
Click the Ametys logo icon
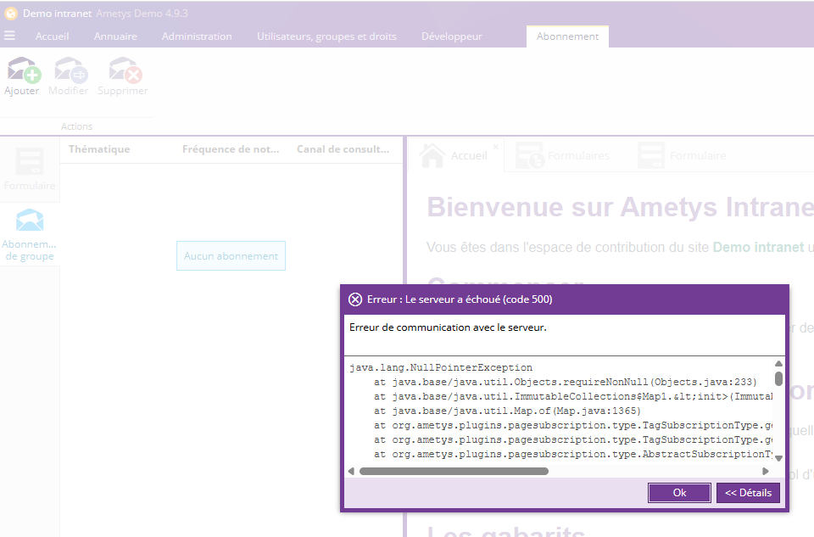tap(11, 14)
